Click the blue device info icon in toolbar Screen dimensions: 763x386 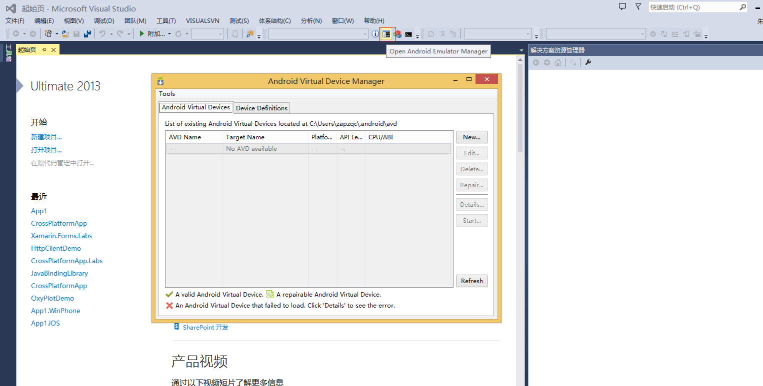375,34
